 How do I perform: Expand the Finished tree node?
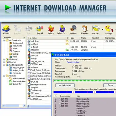coord(4,62)
